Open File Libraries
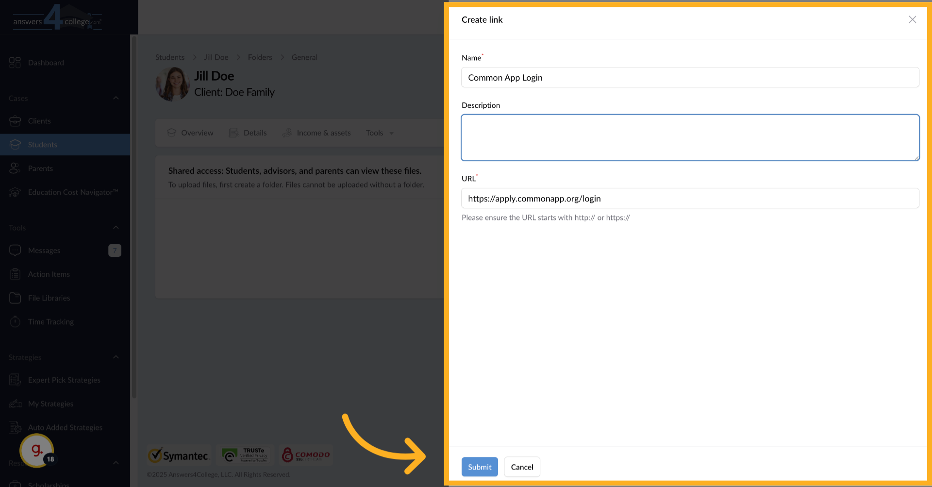The width and height of the screenshot is (932, 487). (x=49, y=298)
